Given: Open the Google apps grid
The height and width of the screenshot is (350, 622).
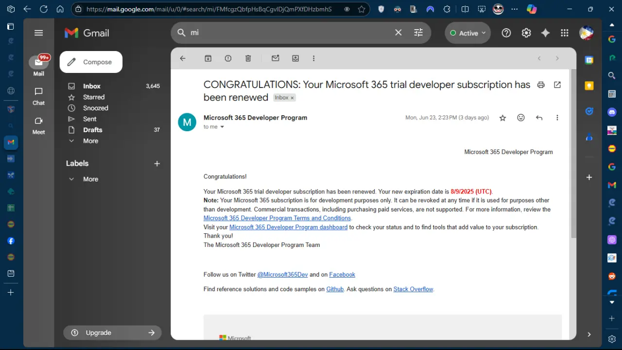Looking at the screenshot, I should [564, 33].
